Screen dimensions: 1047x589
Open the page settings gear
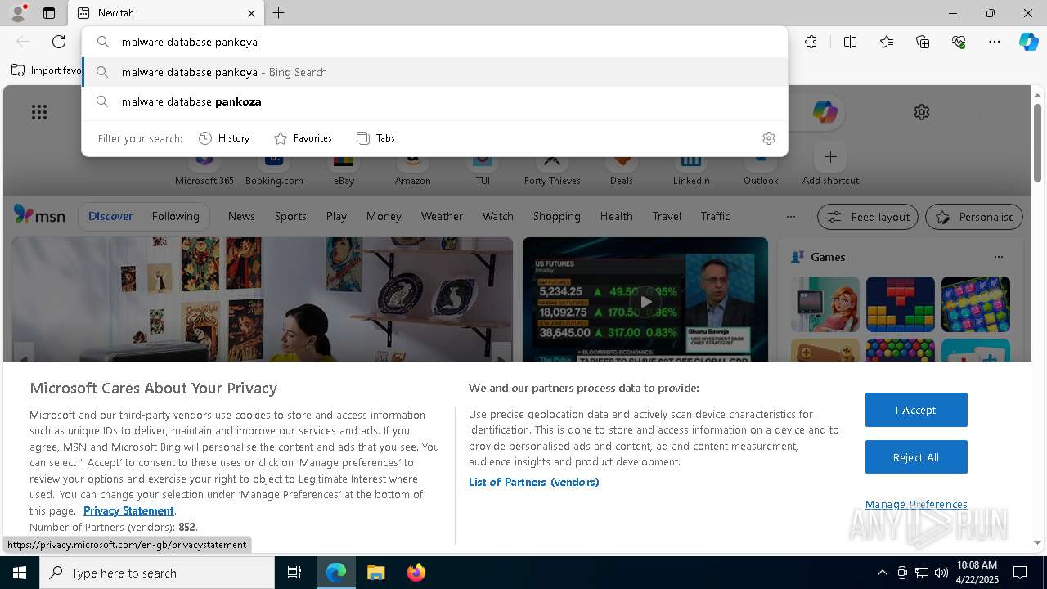(x=922, y=112)
